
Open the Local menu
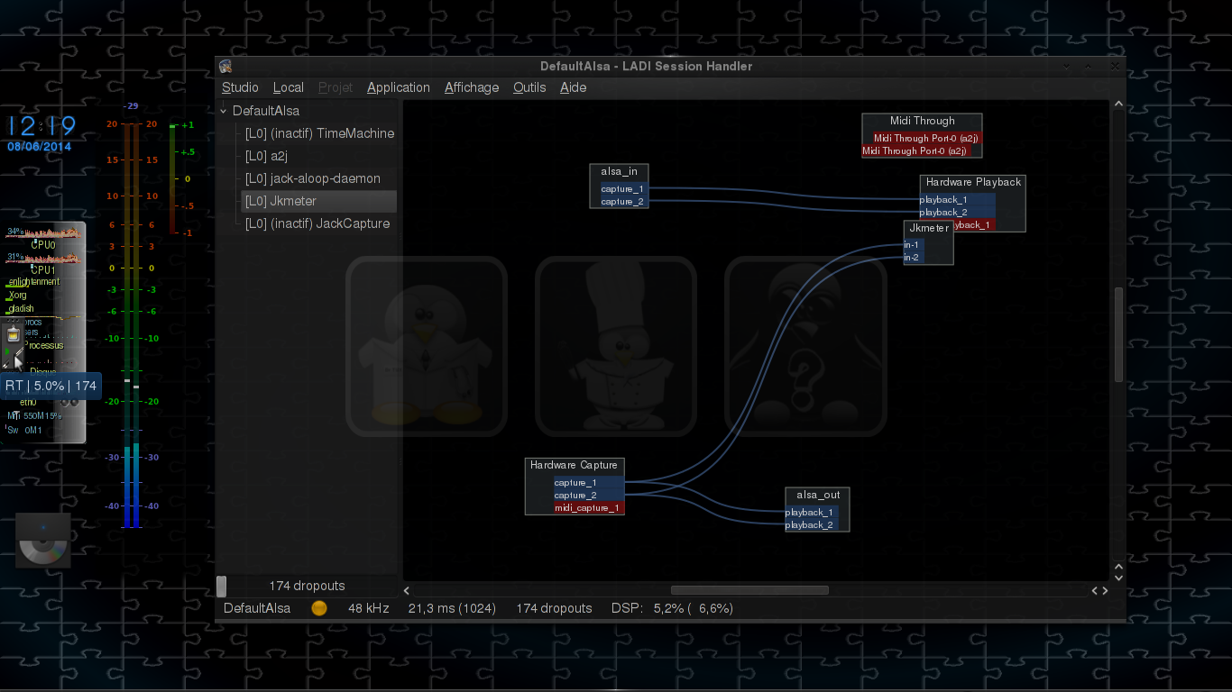coord(289,87)
